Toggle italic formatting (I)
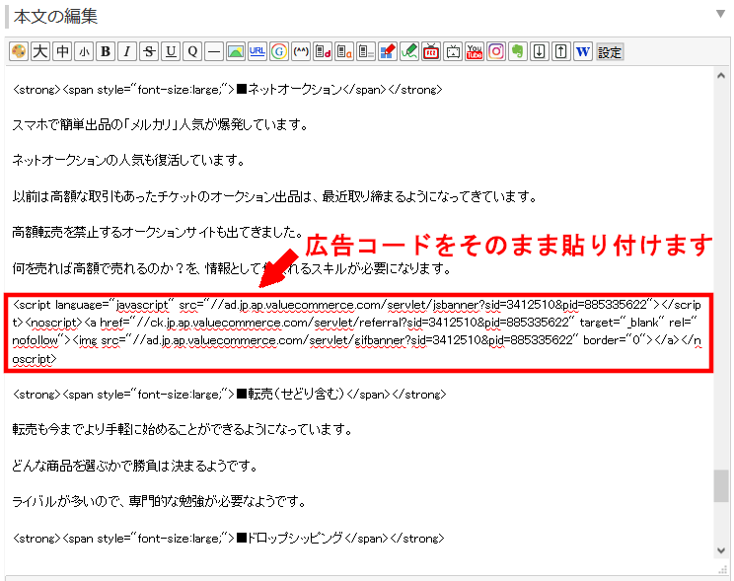The height and width of the screenshot is (581, 734). pos(127,51)
